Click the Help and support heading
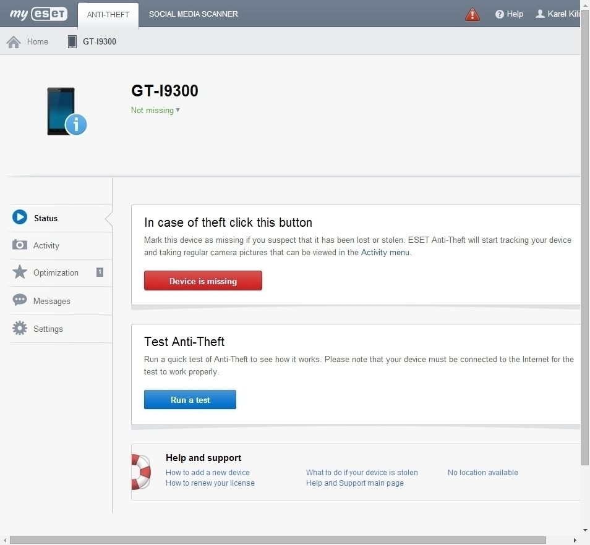Image resolution: width=590 pixels, height=545 pixels. (x=203, y=458)
